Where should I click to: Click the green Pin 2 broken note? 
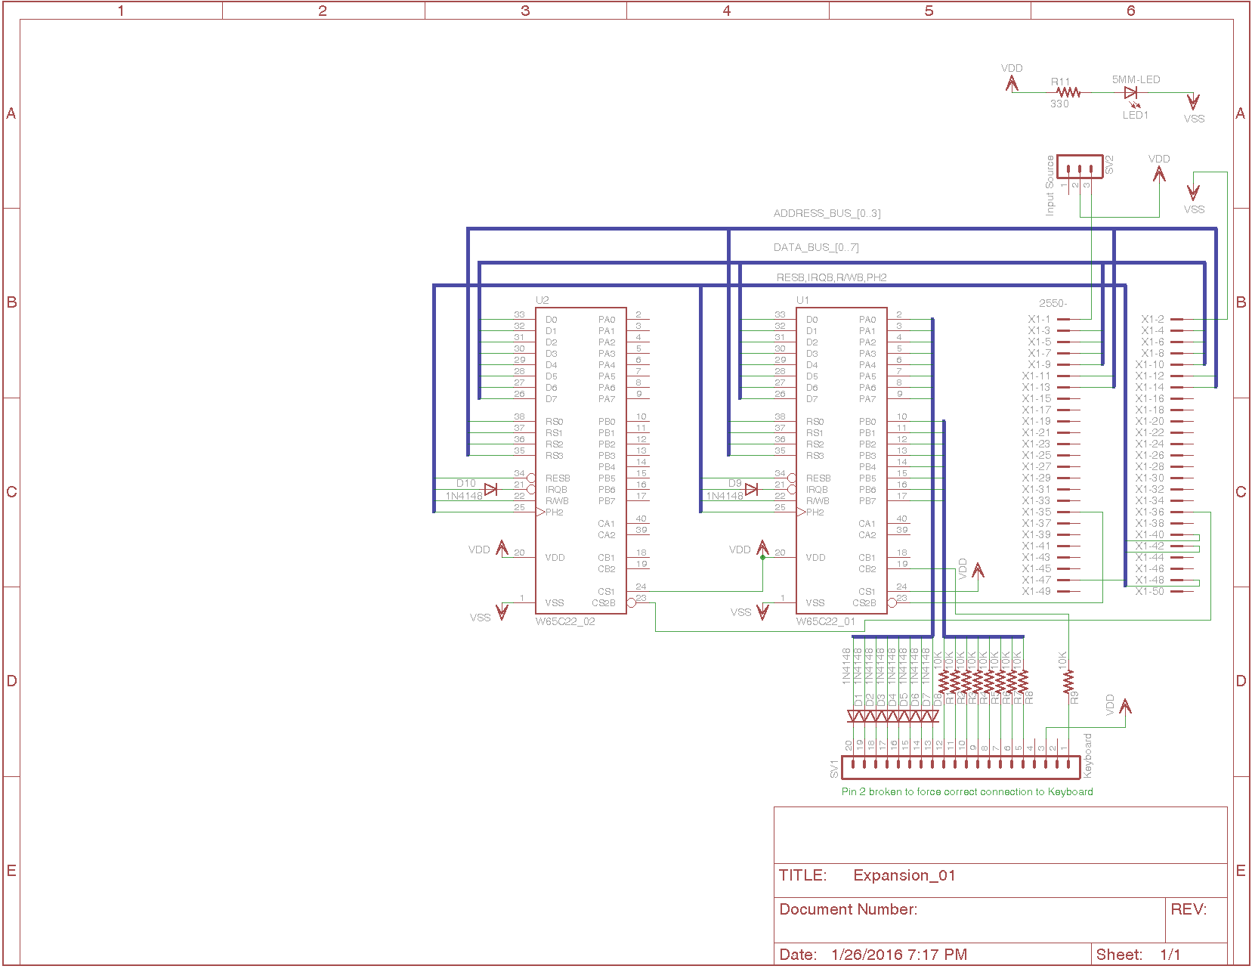(x=966, y=791)
